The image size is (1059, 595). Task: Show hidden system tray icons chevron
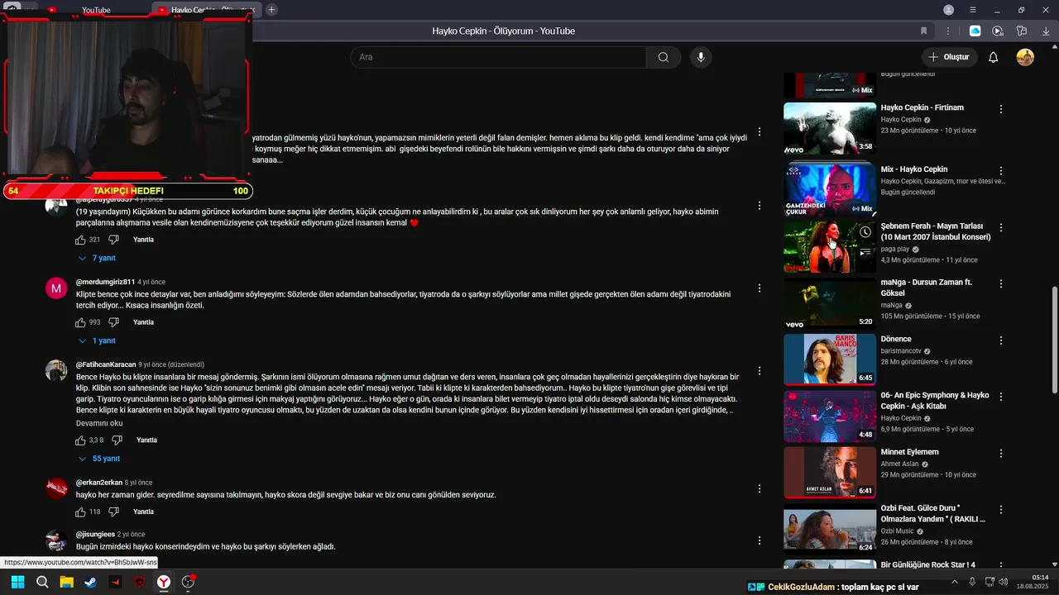(x=954, y=582)
